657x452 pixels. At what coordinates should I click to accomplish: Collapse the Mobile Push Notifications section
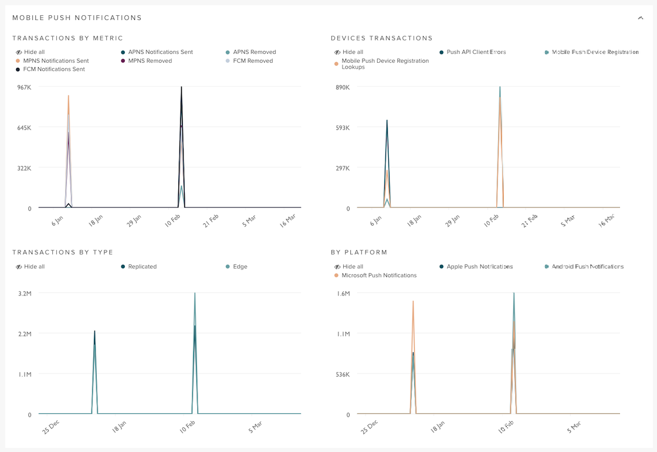click(x=640, y=18)
